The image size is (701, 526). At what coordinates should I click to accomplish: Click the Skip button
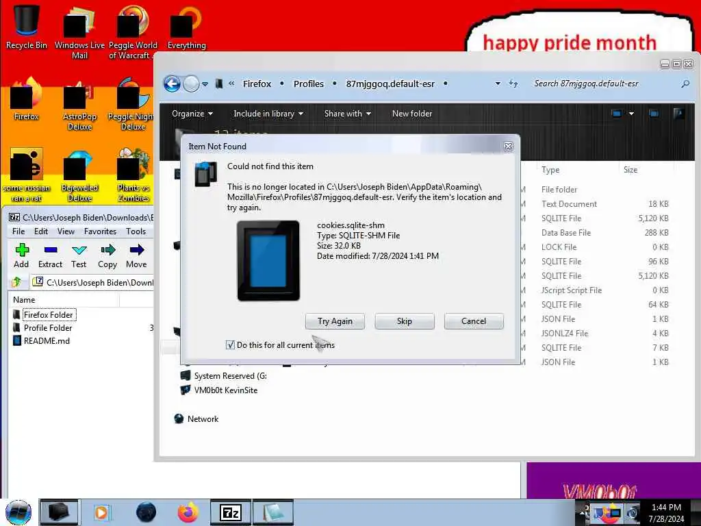pos(404,321)
